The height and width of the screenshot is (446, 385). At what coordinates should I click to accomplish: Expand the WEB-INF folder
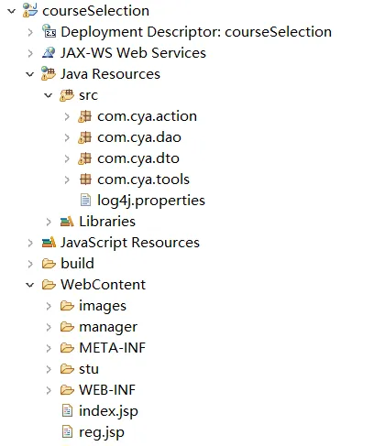(x=49, y=390)
